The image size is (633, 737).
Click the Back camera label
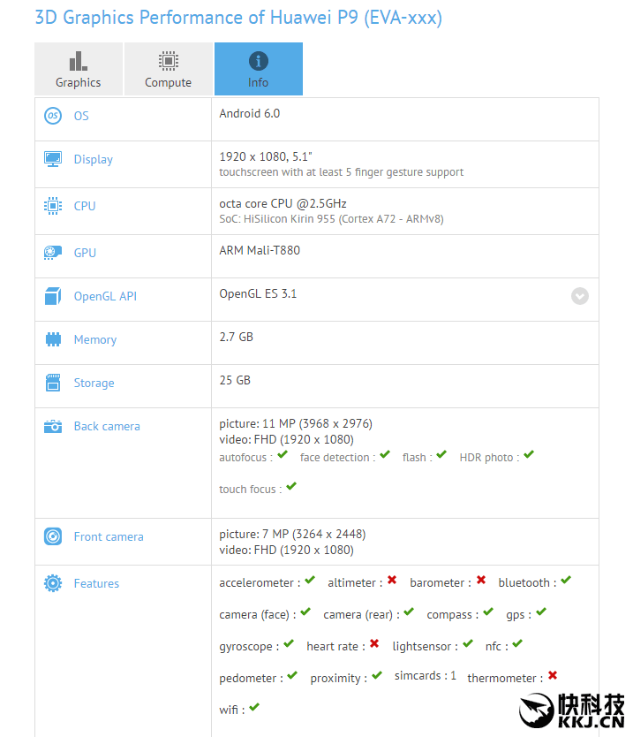point(107,426)
